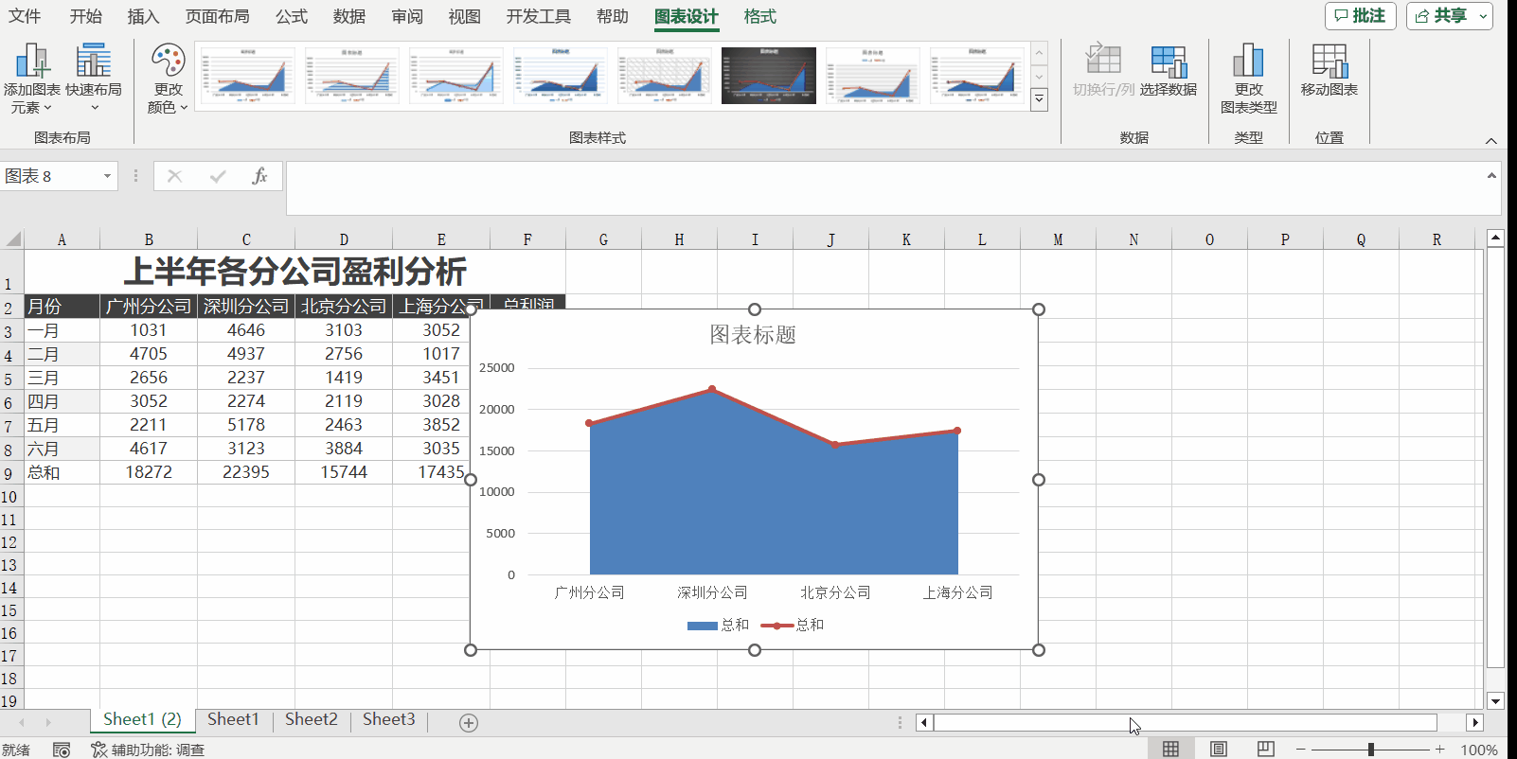The width and height of the screenshot is (1517, 759).
Task: Open the 添加图表元素 menu
Action: point(31,78)
